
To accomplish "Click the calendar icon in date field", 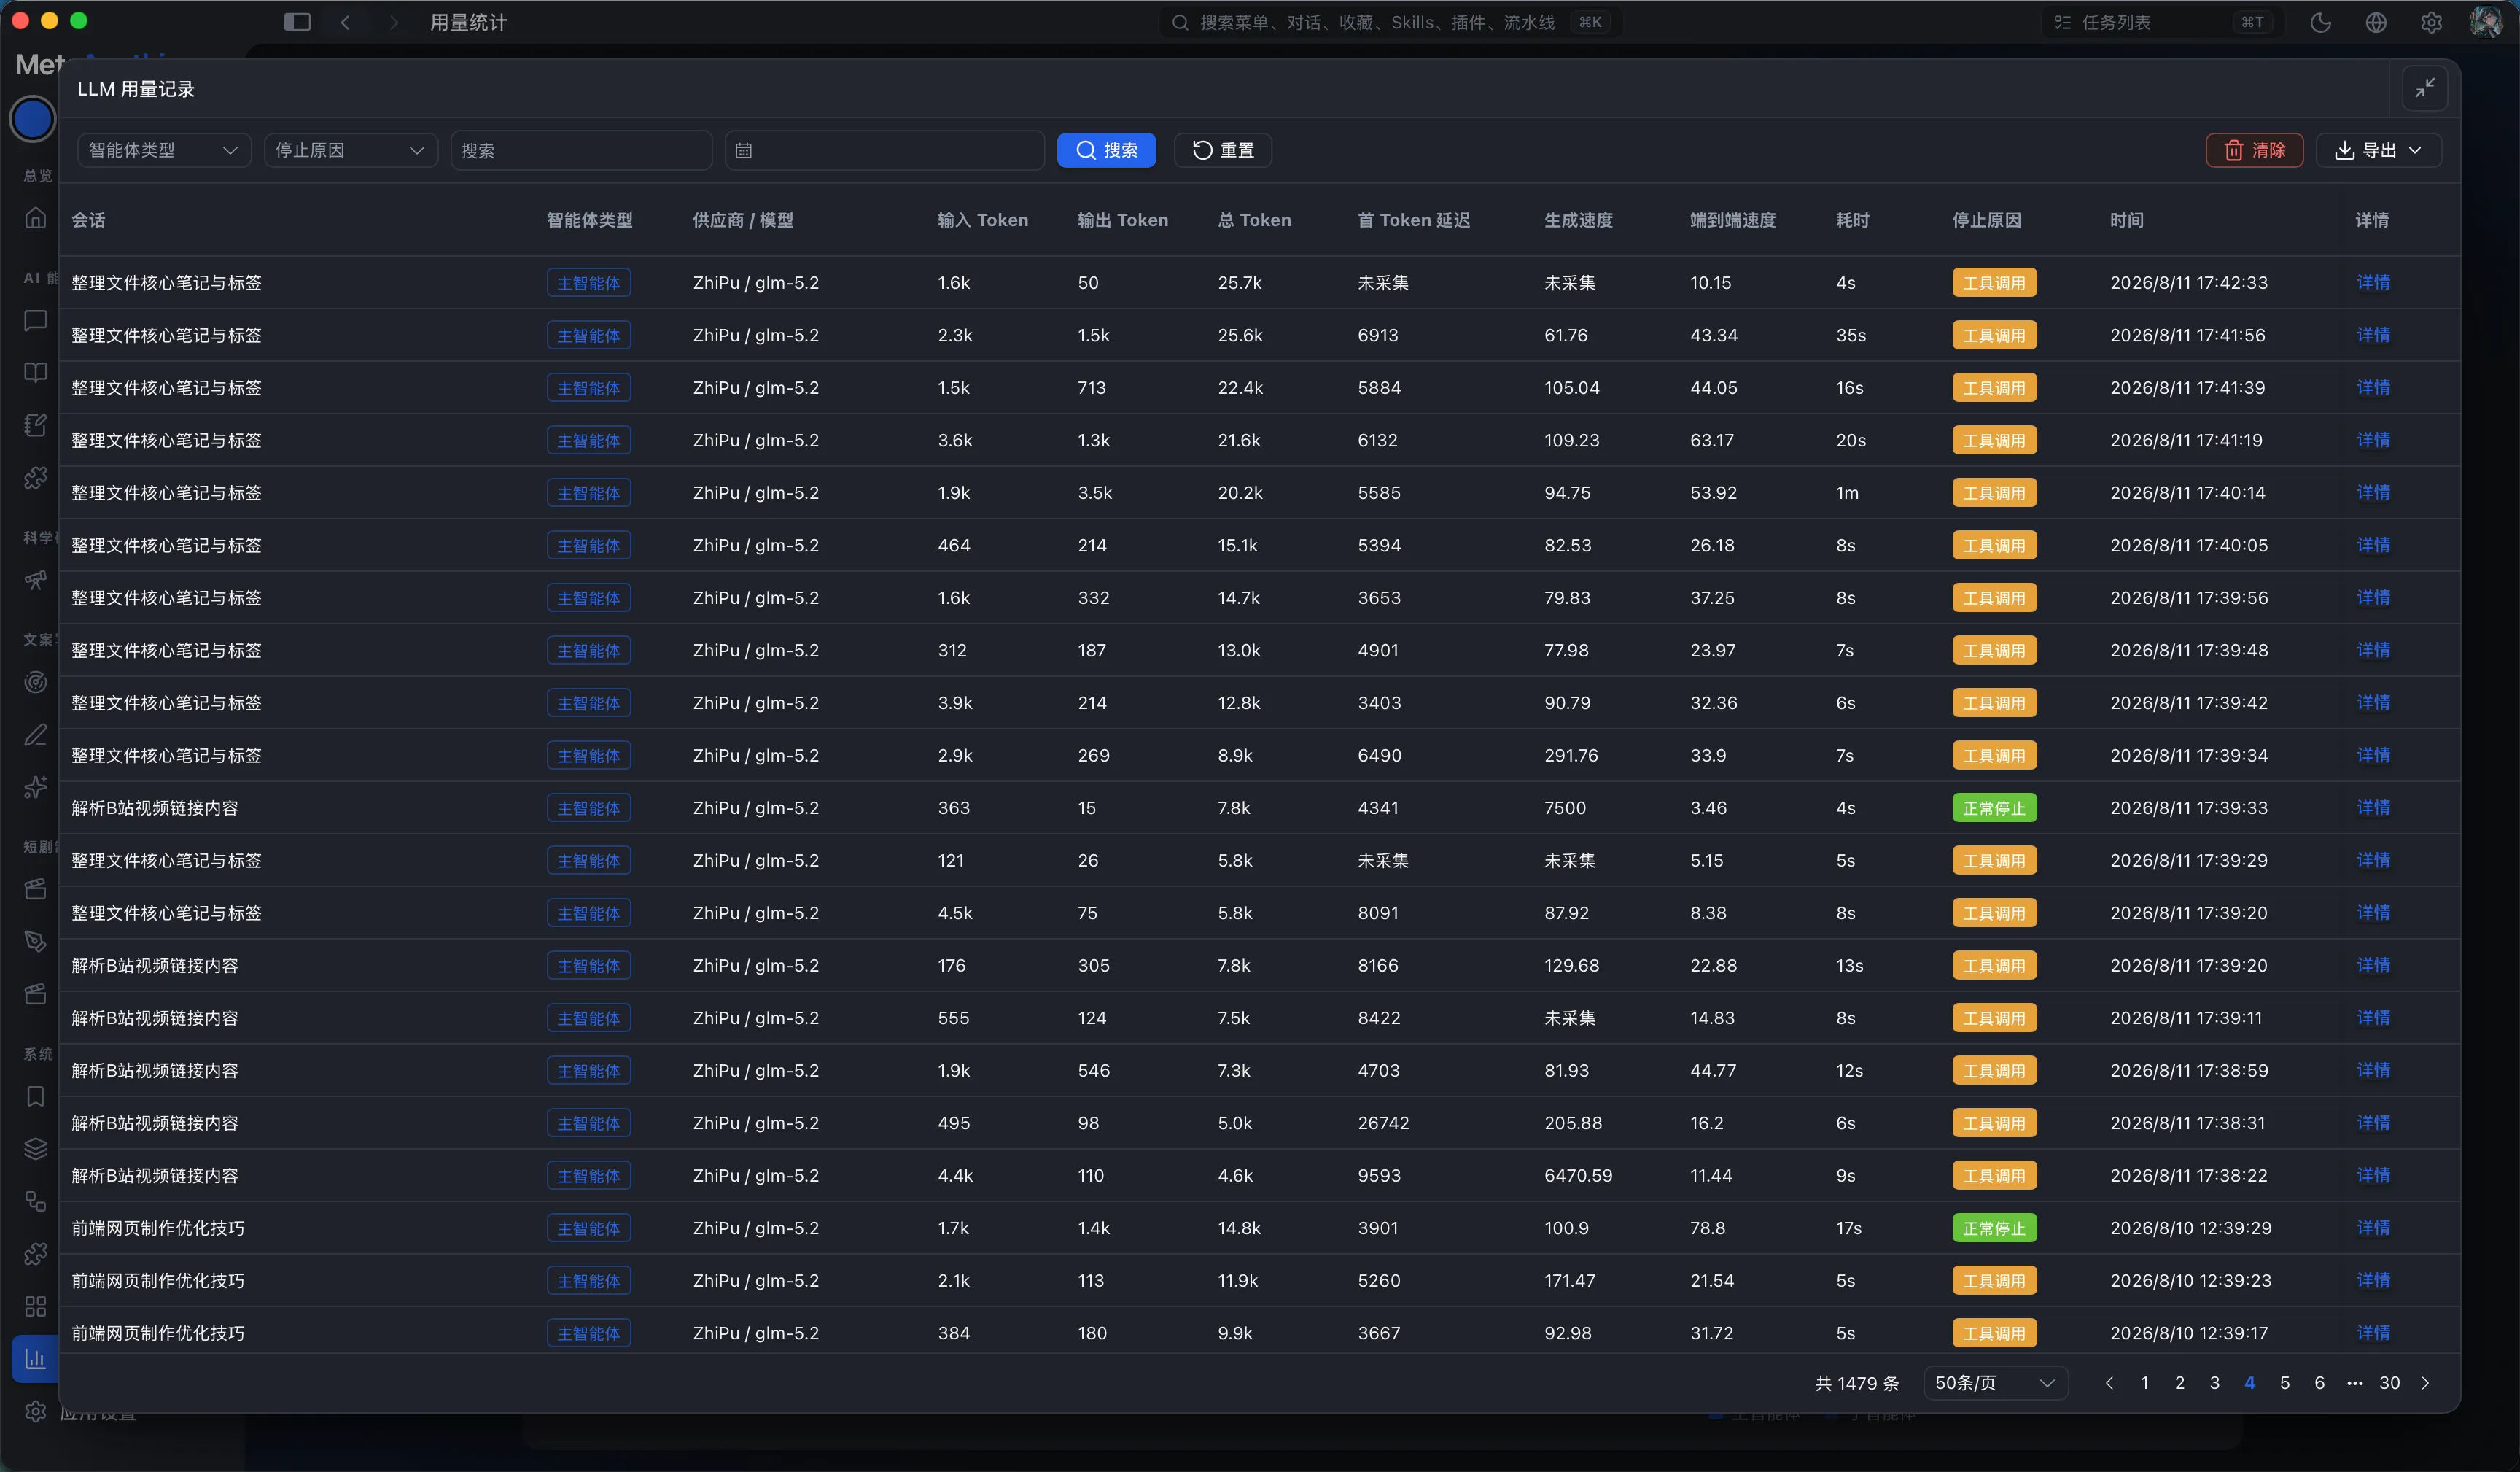I will pos(743,150).
